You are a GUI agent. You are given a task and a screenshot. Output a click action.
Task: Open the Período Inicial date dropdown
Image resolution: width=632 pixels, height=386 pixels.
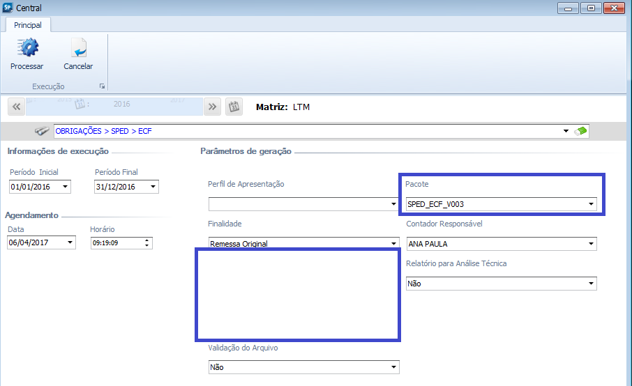click(66, 187)
